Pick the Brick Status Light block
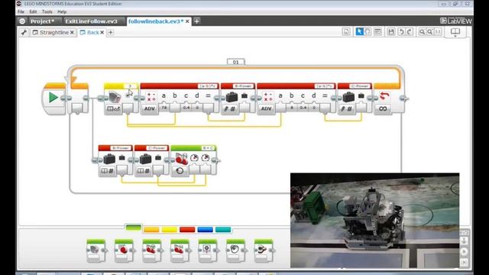 [x=264, y=251]
